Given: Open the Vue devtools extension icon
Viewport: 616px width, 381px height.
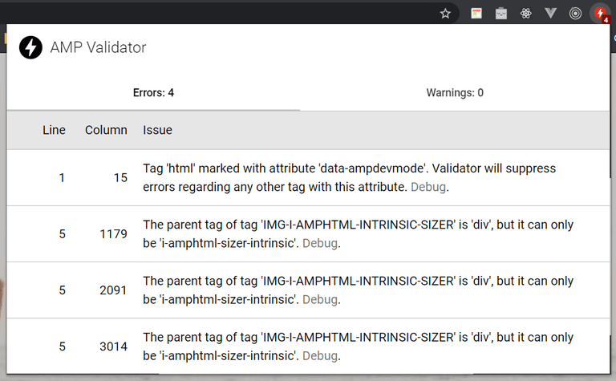Looking at the screenshot, I should coord(550,14).
